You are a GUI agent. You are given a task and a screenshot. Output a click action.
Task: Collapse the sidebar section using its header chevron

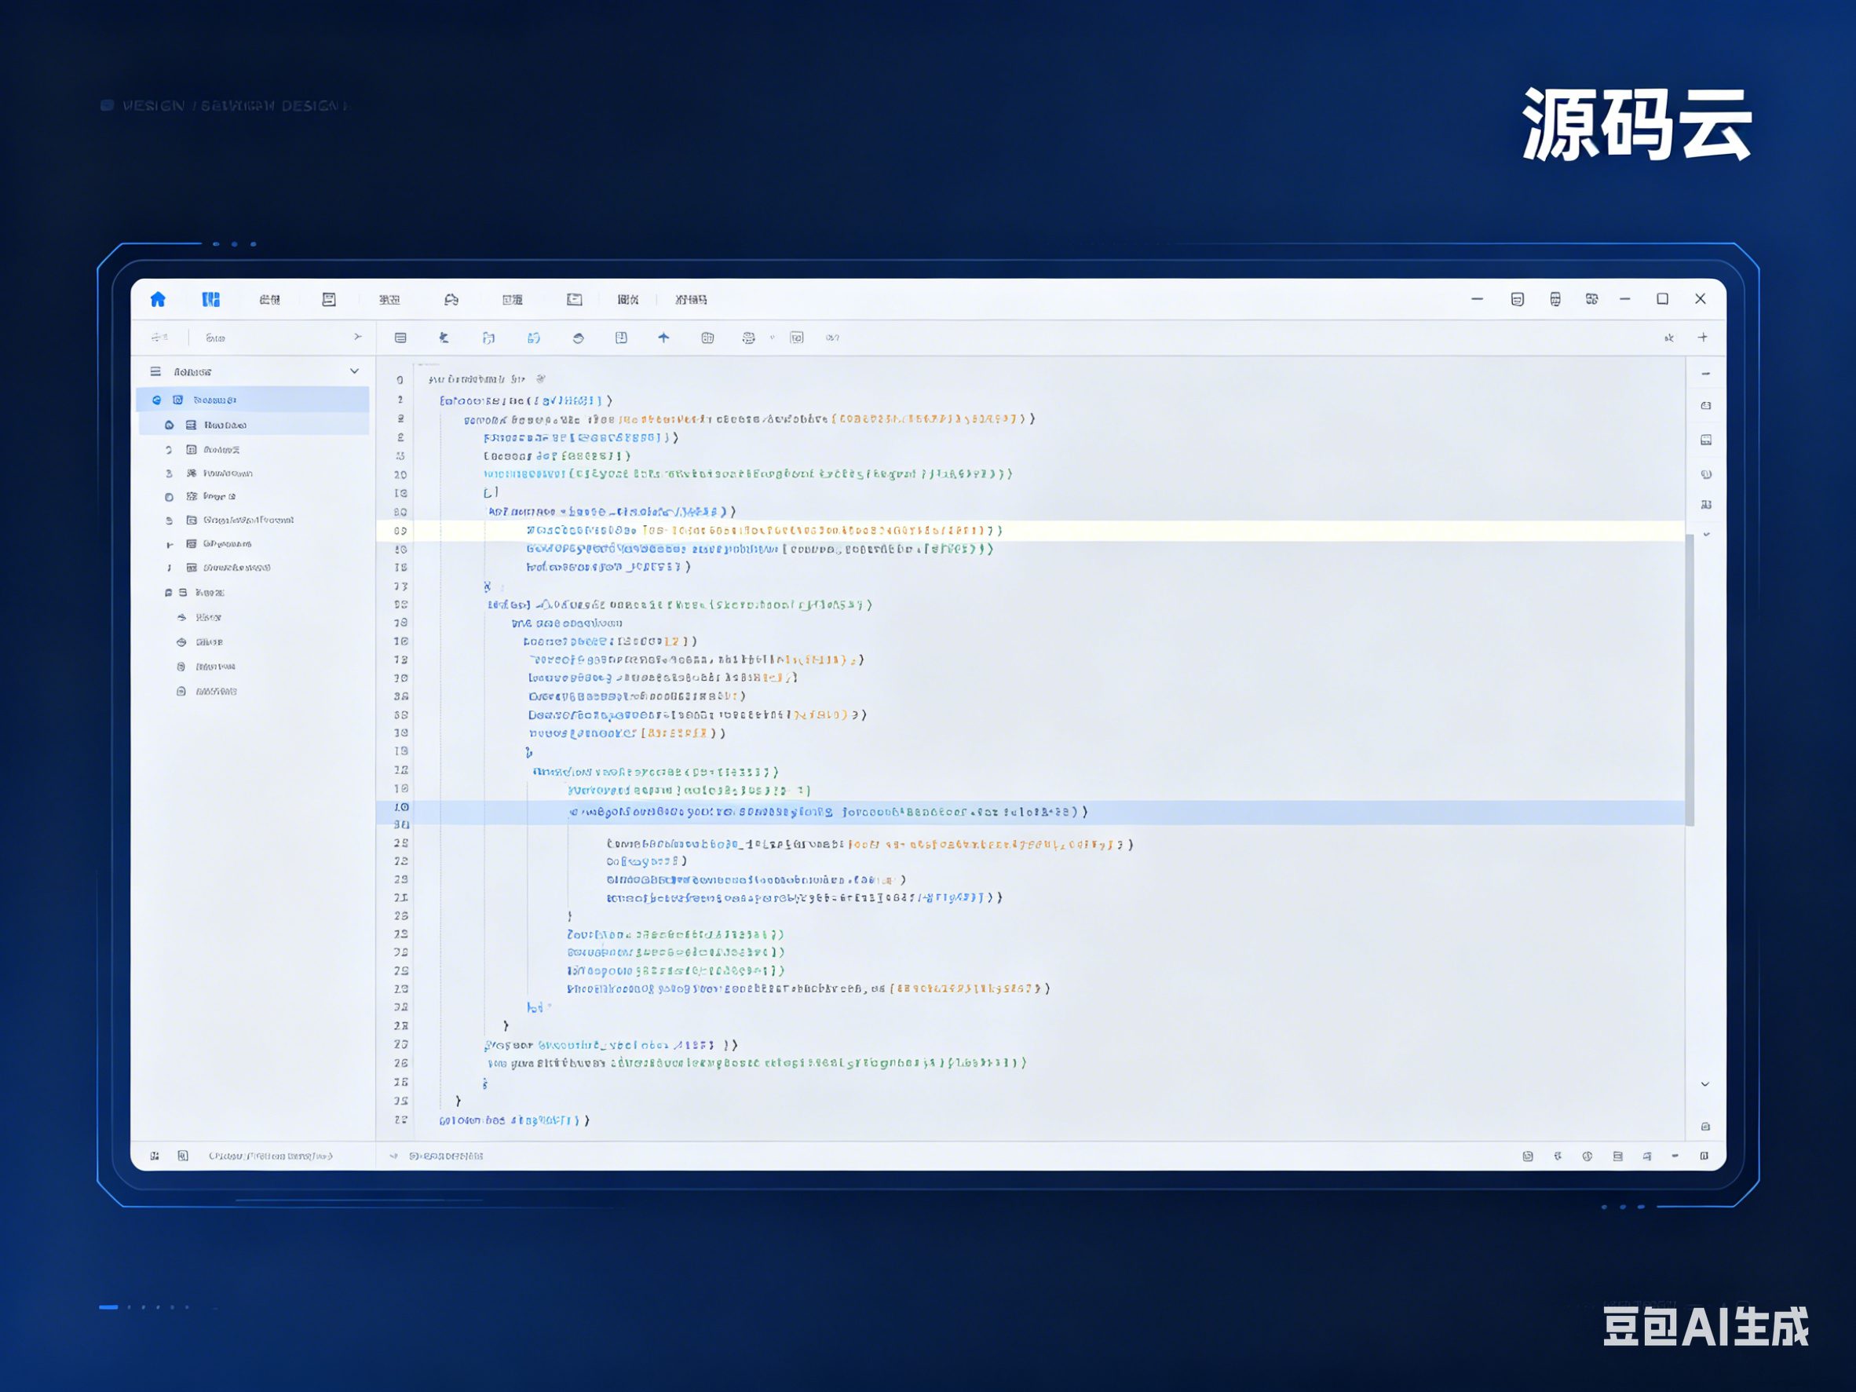(354, 371)
